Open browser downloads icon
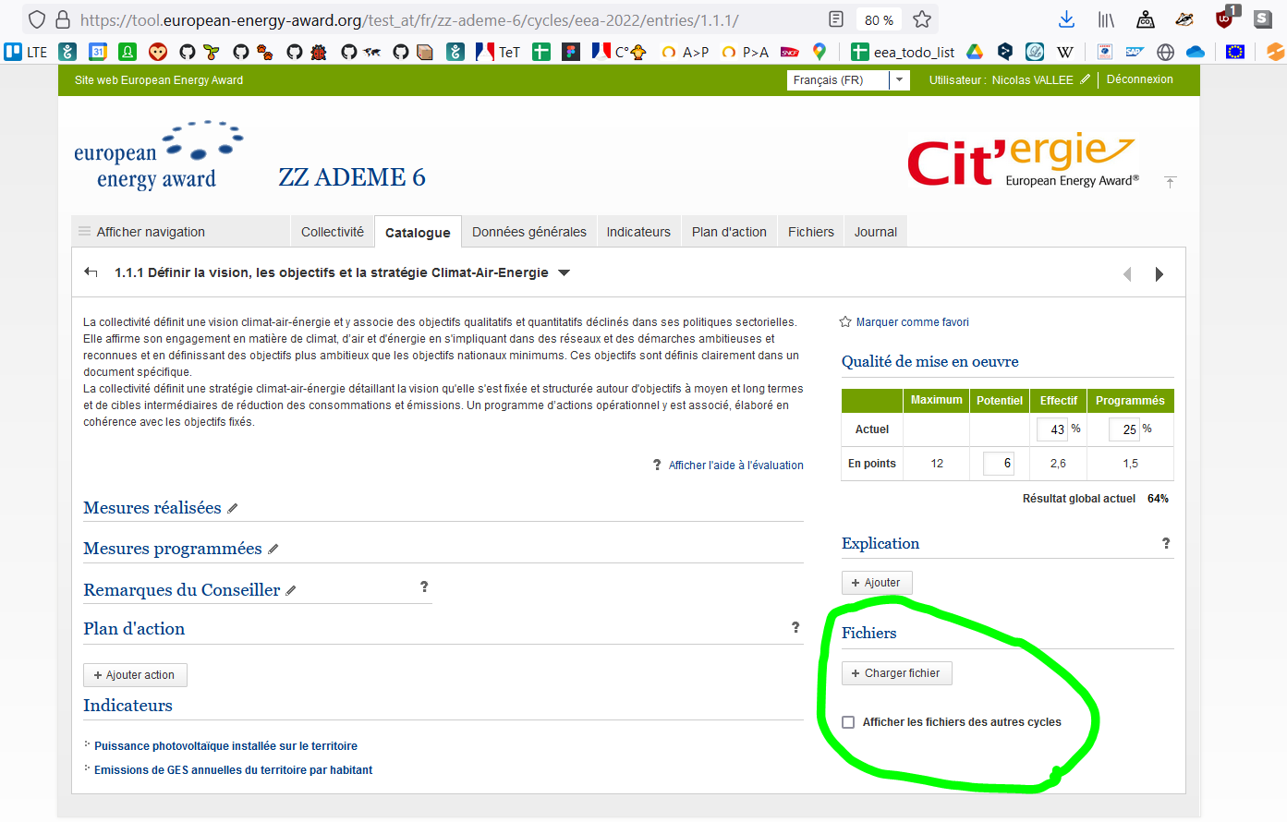Screen dimensions: 1287x822 (x=1067, y=18)
